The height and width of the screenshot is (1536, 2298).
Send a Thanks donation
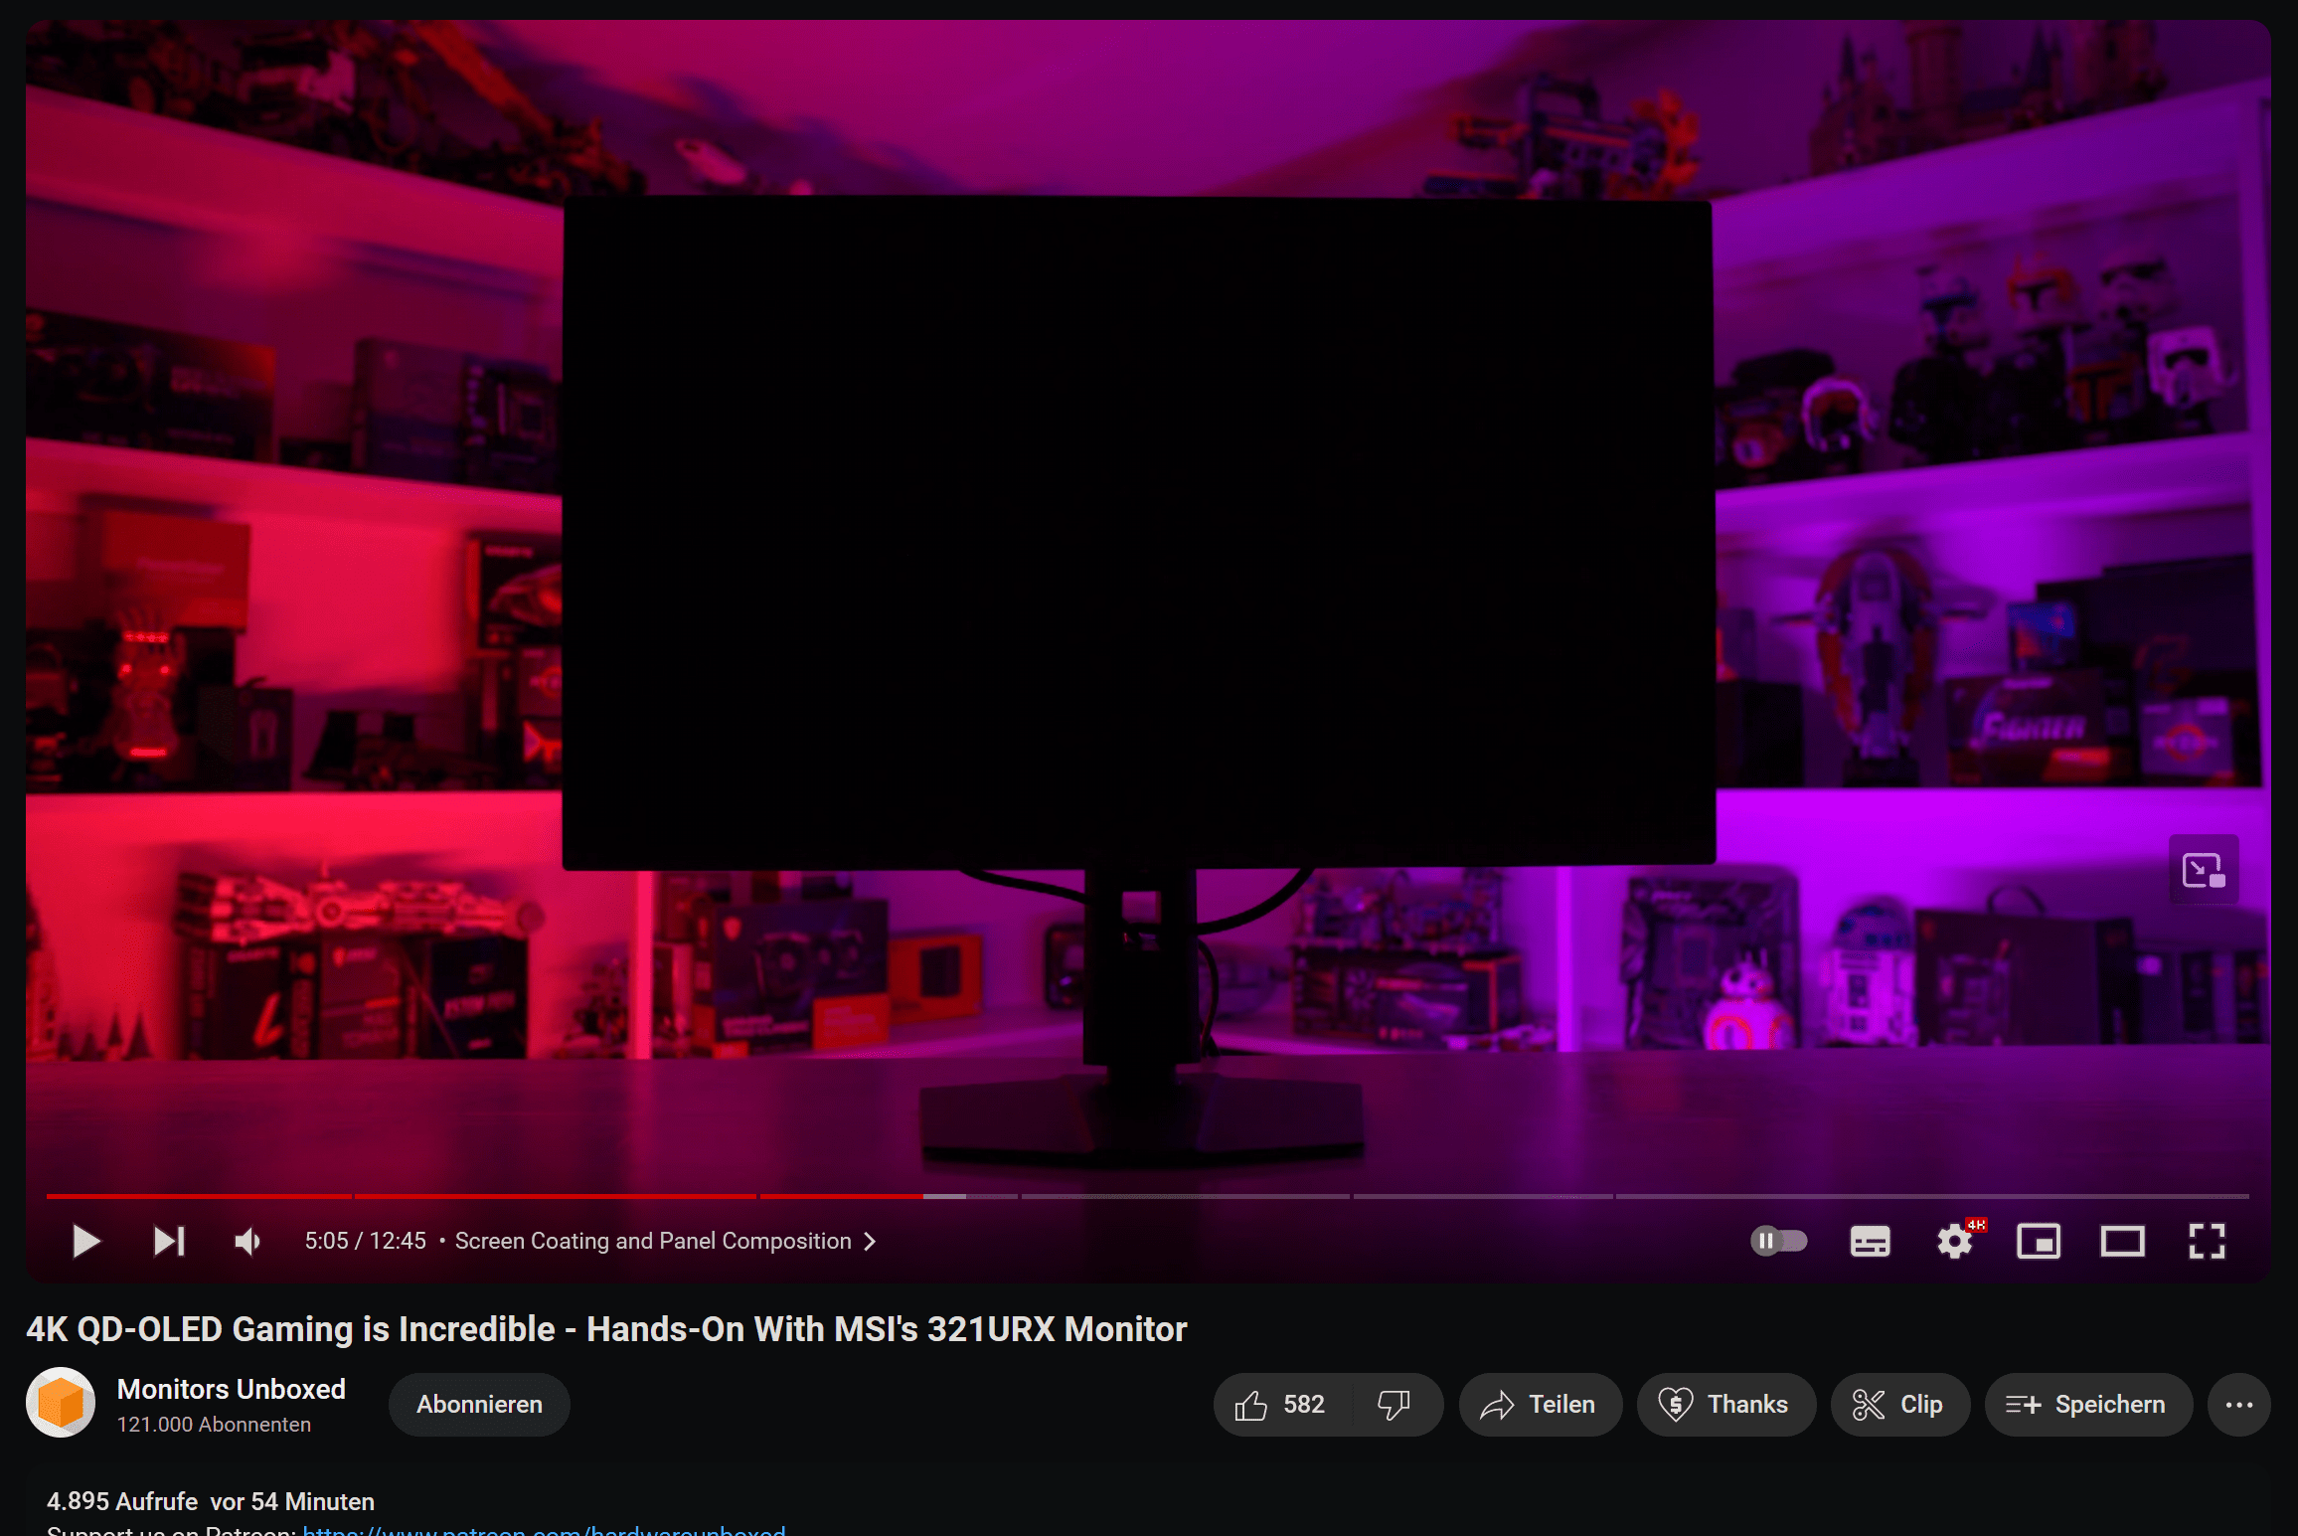(1725, 1405)
